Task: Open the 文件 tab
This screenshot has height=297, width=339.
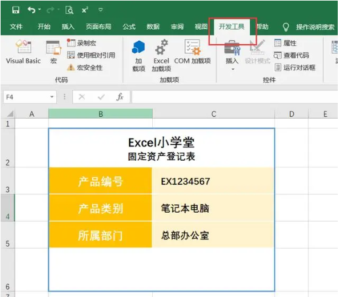Action: click(x=16, y=27)
